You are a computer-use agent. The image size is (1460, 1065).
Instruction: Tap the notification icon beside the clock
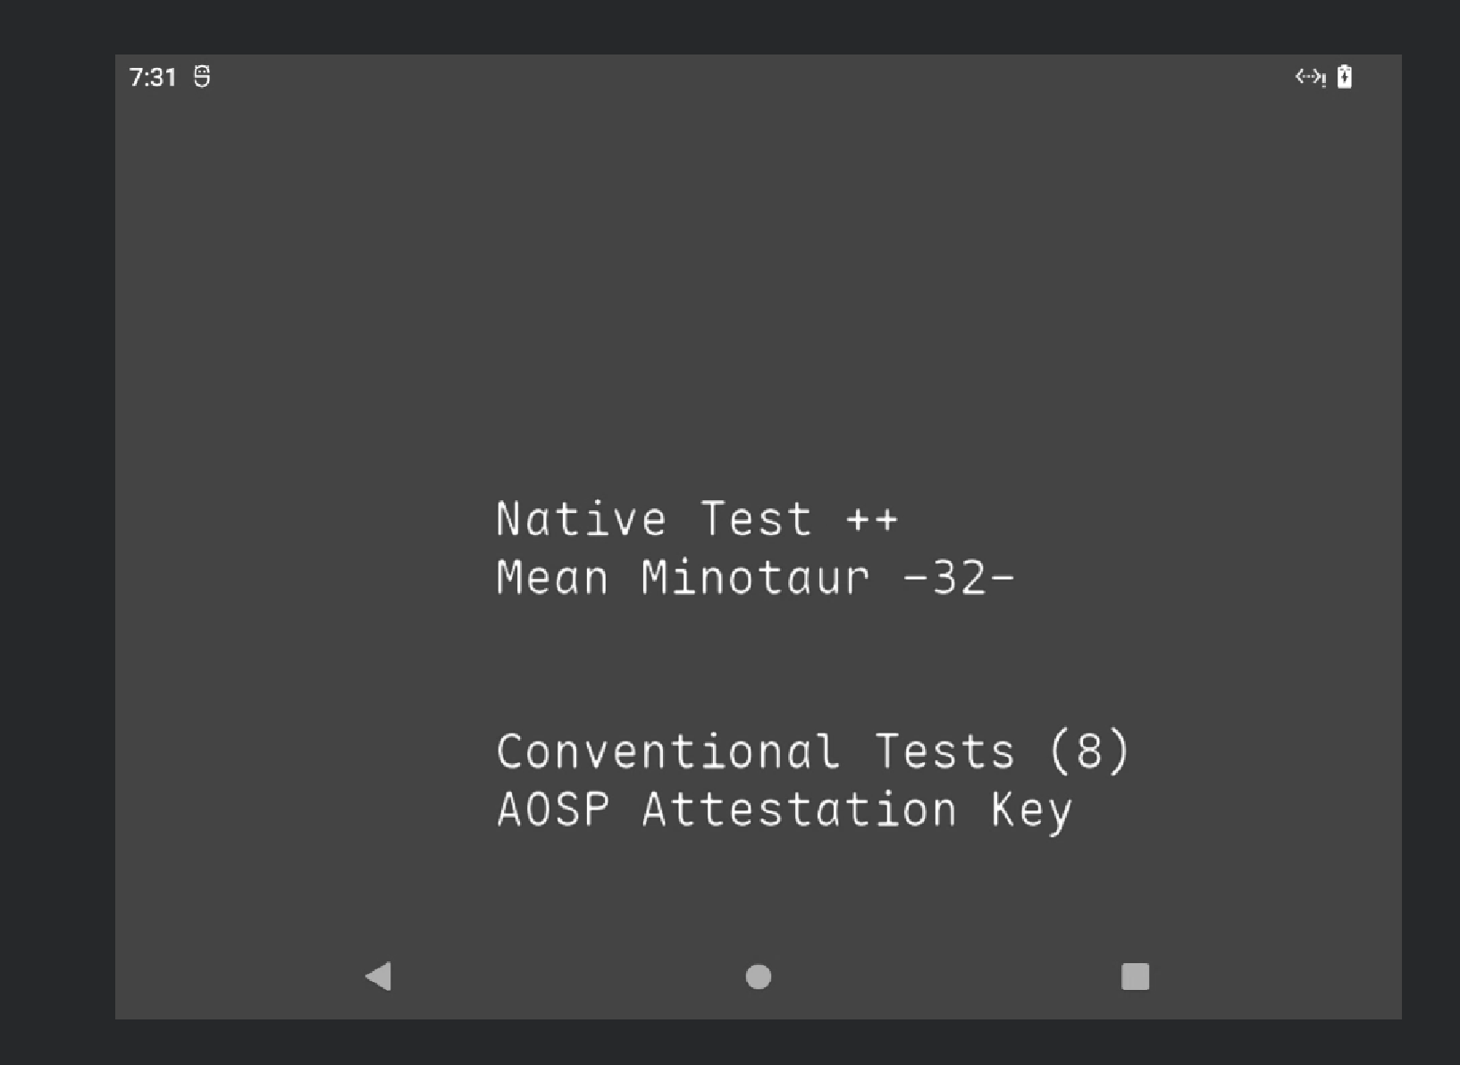203,77
